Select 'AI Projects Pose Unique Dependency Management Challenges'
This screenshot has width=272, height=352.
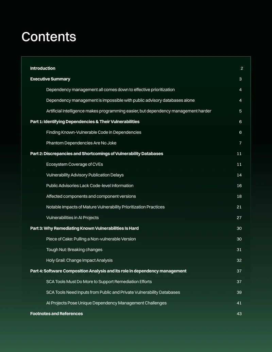[x=106, y=303]
